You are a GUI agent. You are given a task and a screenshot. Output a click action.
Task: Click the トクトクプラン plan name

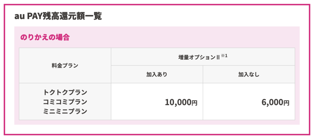(65, 92)
